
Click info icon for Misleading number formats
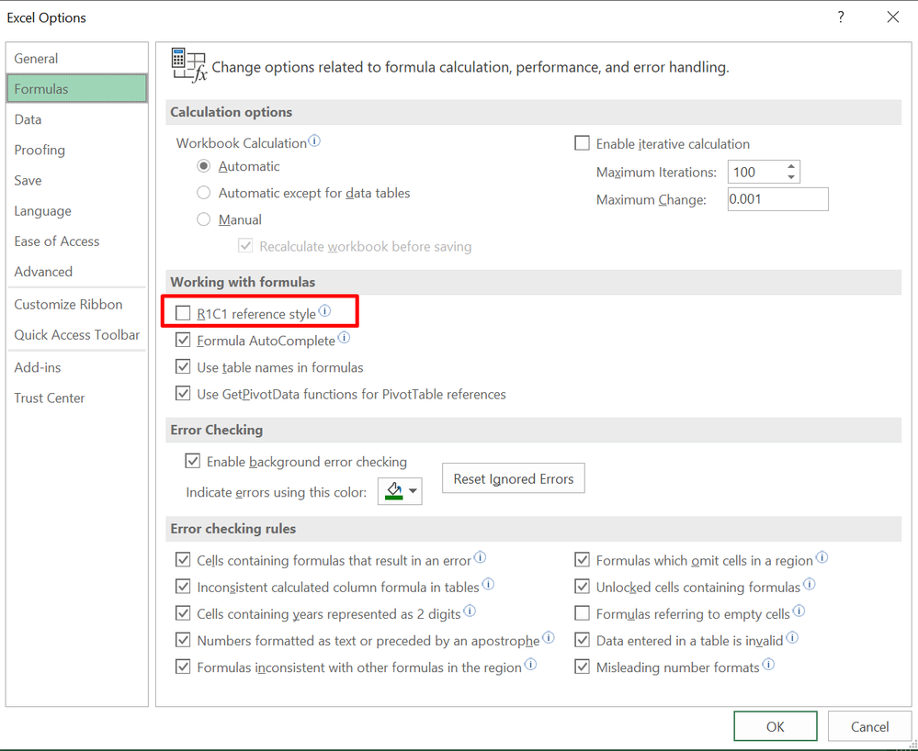click(768, 665)
